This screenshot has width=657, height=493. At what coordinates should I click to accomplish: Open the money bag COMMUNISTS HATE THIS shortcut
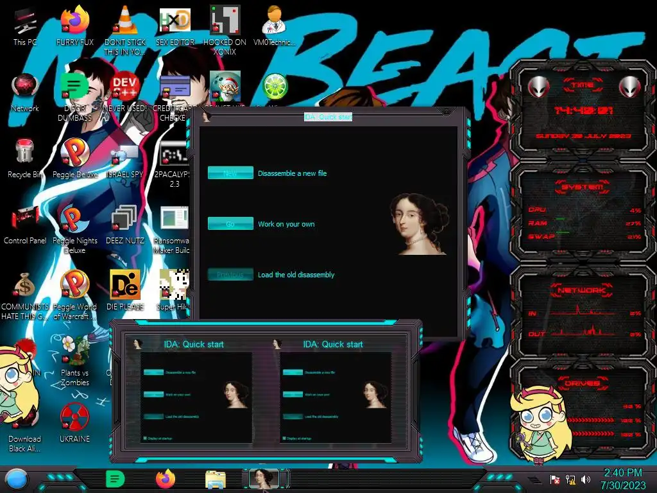tap(25, 295)
